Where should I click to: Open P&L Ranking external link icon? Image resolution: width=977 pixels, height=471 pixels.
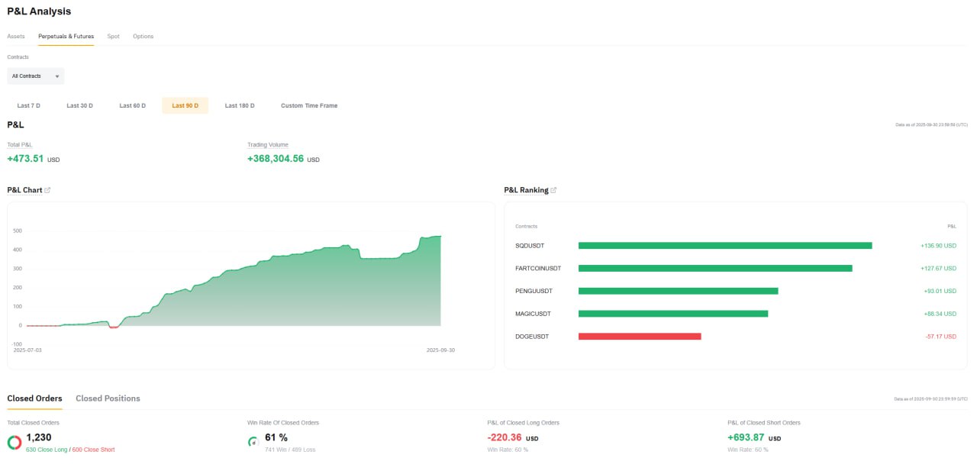click(553, 190)
